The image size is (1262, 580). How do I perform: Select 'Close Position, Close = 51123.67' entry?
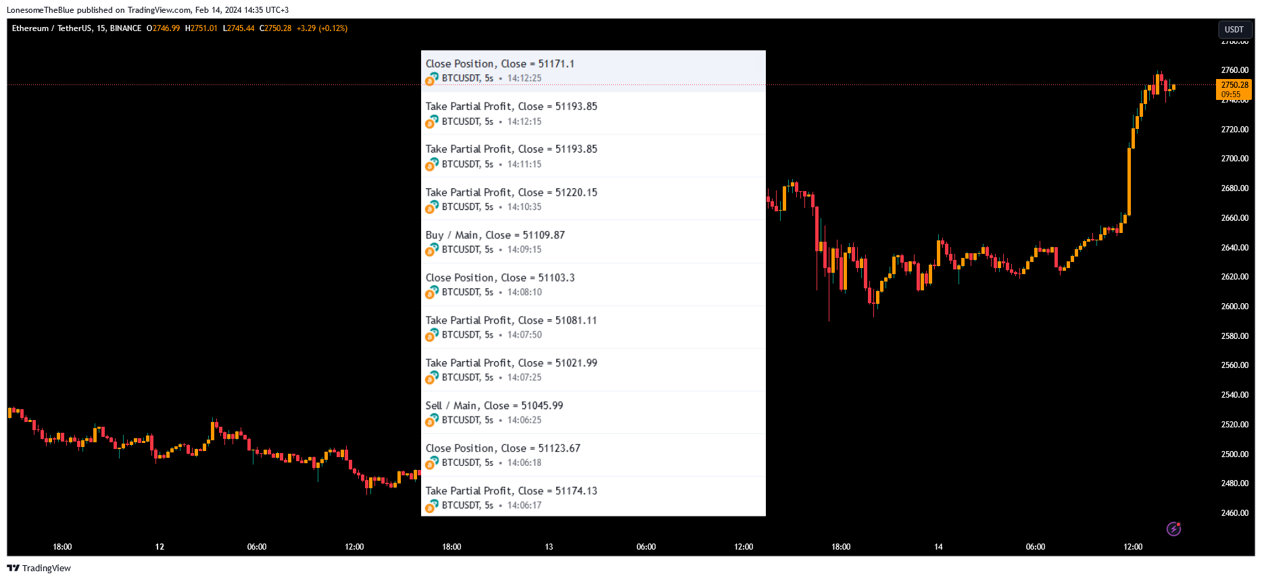click(593, 454)
